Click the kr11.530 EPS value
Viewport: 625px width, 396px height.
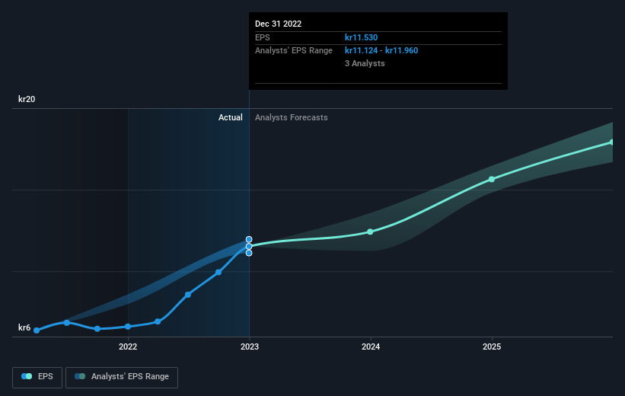361,37
